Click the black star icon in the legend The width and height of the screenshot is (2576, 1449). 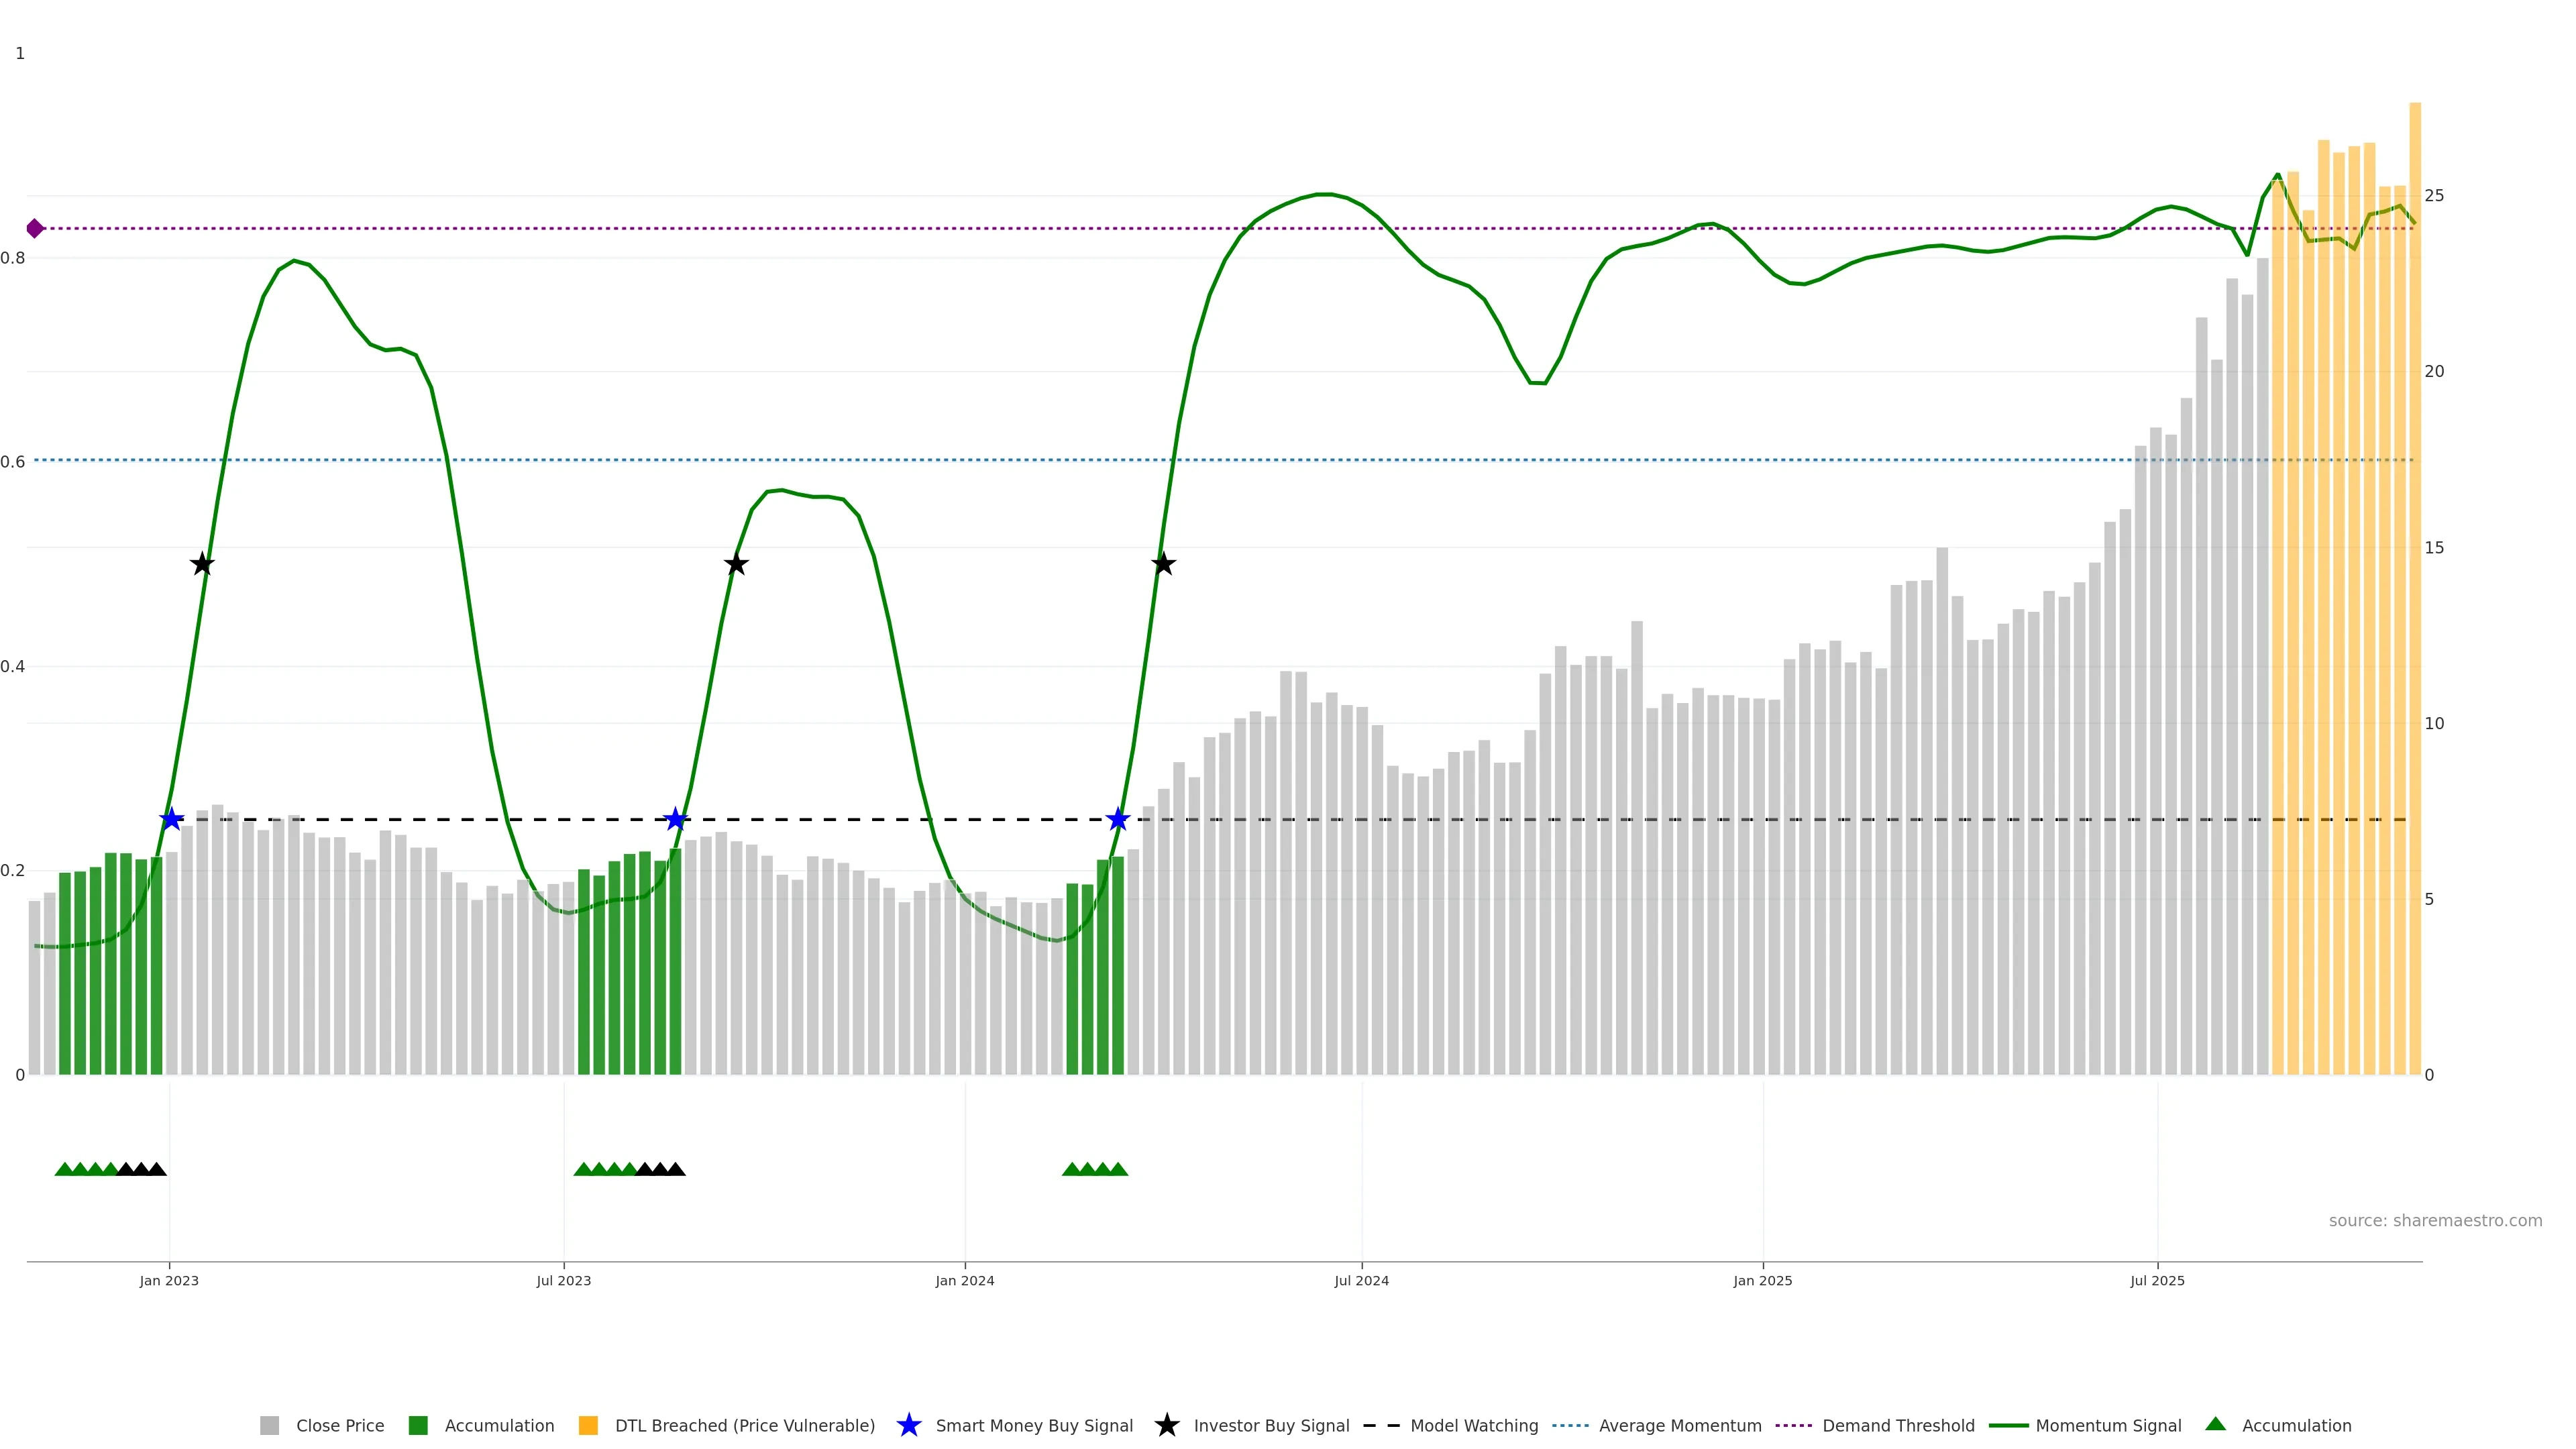click(1167, 1426)
